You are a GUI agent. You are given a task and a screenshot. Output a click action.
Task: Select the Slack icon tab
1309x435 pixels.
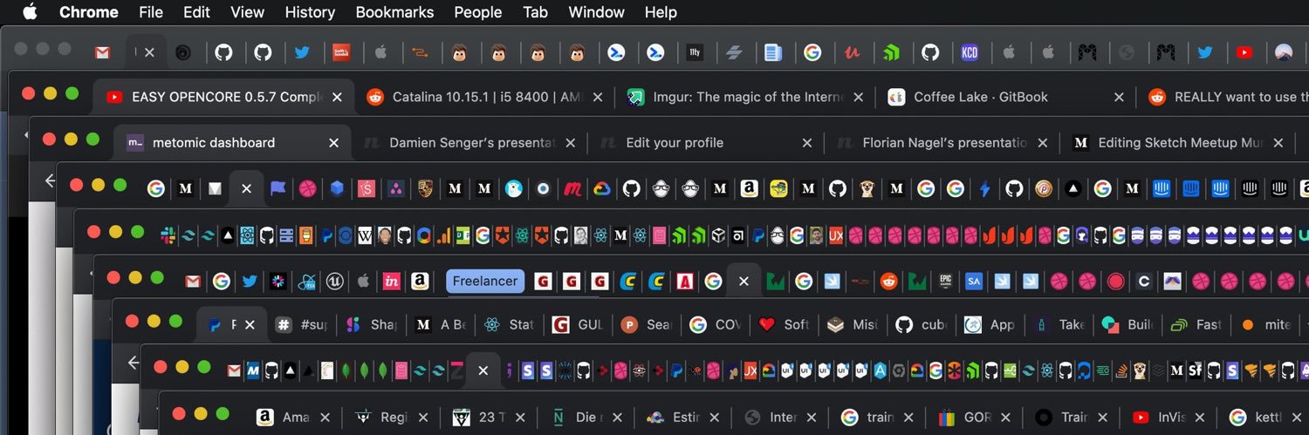pos(168,234)
